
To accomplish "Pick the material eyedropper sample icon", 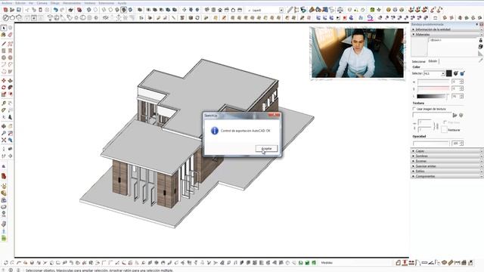I will coord(481,60).
